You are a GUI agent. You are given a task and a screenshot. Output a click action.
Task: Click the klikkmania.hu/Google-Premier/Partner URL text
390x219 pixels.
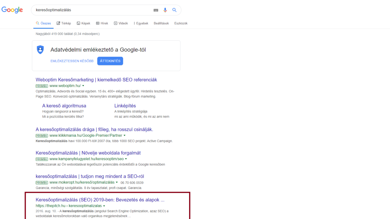click(x=86, y=135)
